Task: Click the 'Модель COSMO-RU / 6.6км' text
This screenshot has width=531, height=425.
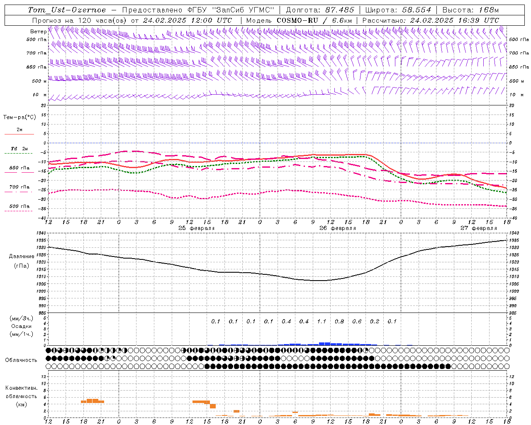Action: (x=299, y=20)
